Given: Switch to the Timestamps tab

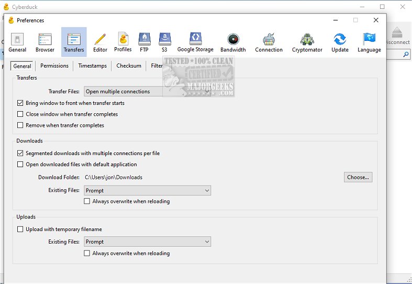Looking at the screenshot, I should [x=93, y=65].
